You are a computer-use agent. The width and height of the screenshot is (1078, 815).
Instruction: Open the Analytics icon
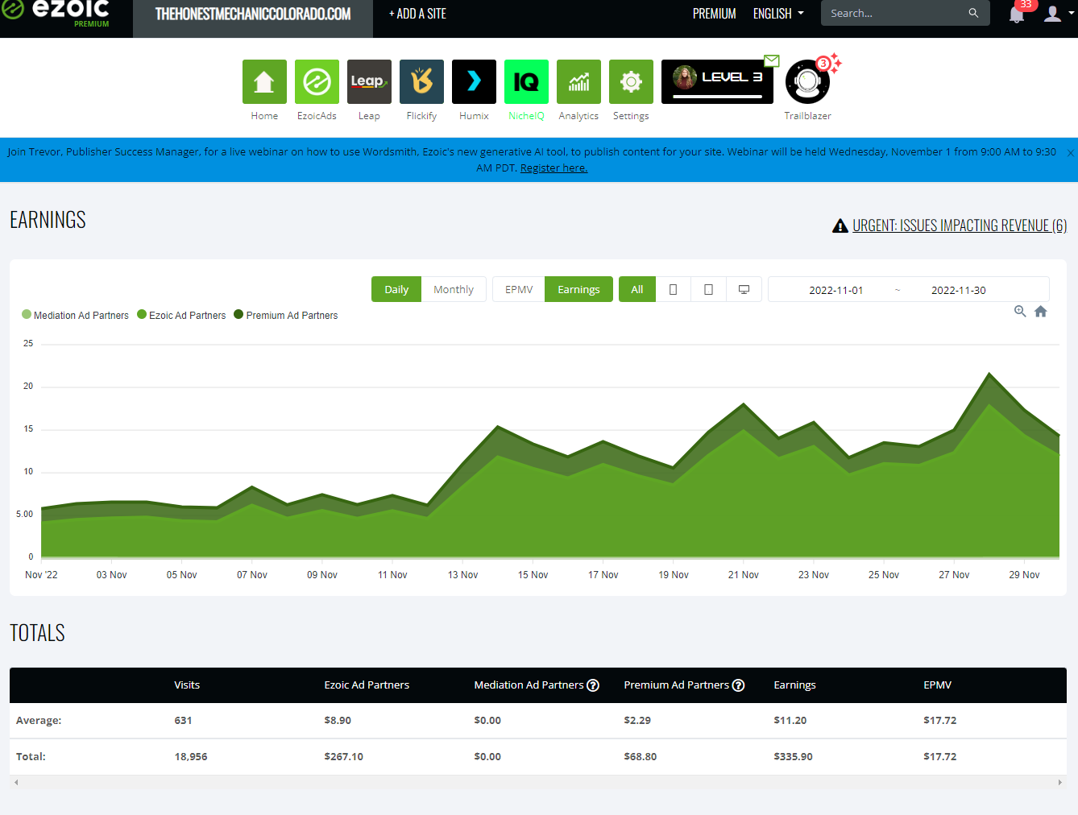[x=578, y=81]
